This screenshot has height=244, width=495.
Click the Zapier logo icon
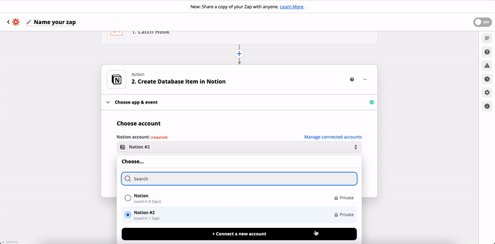pyautogui.click(x=16, y=22)
